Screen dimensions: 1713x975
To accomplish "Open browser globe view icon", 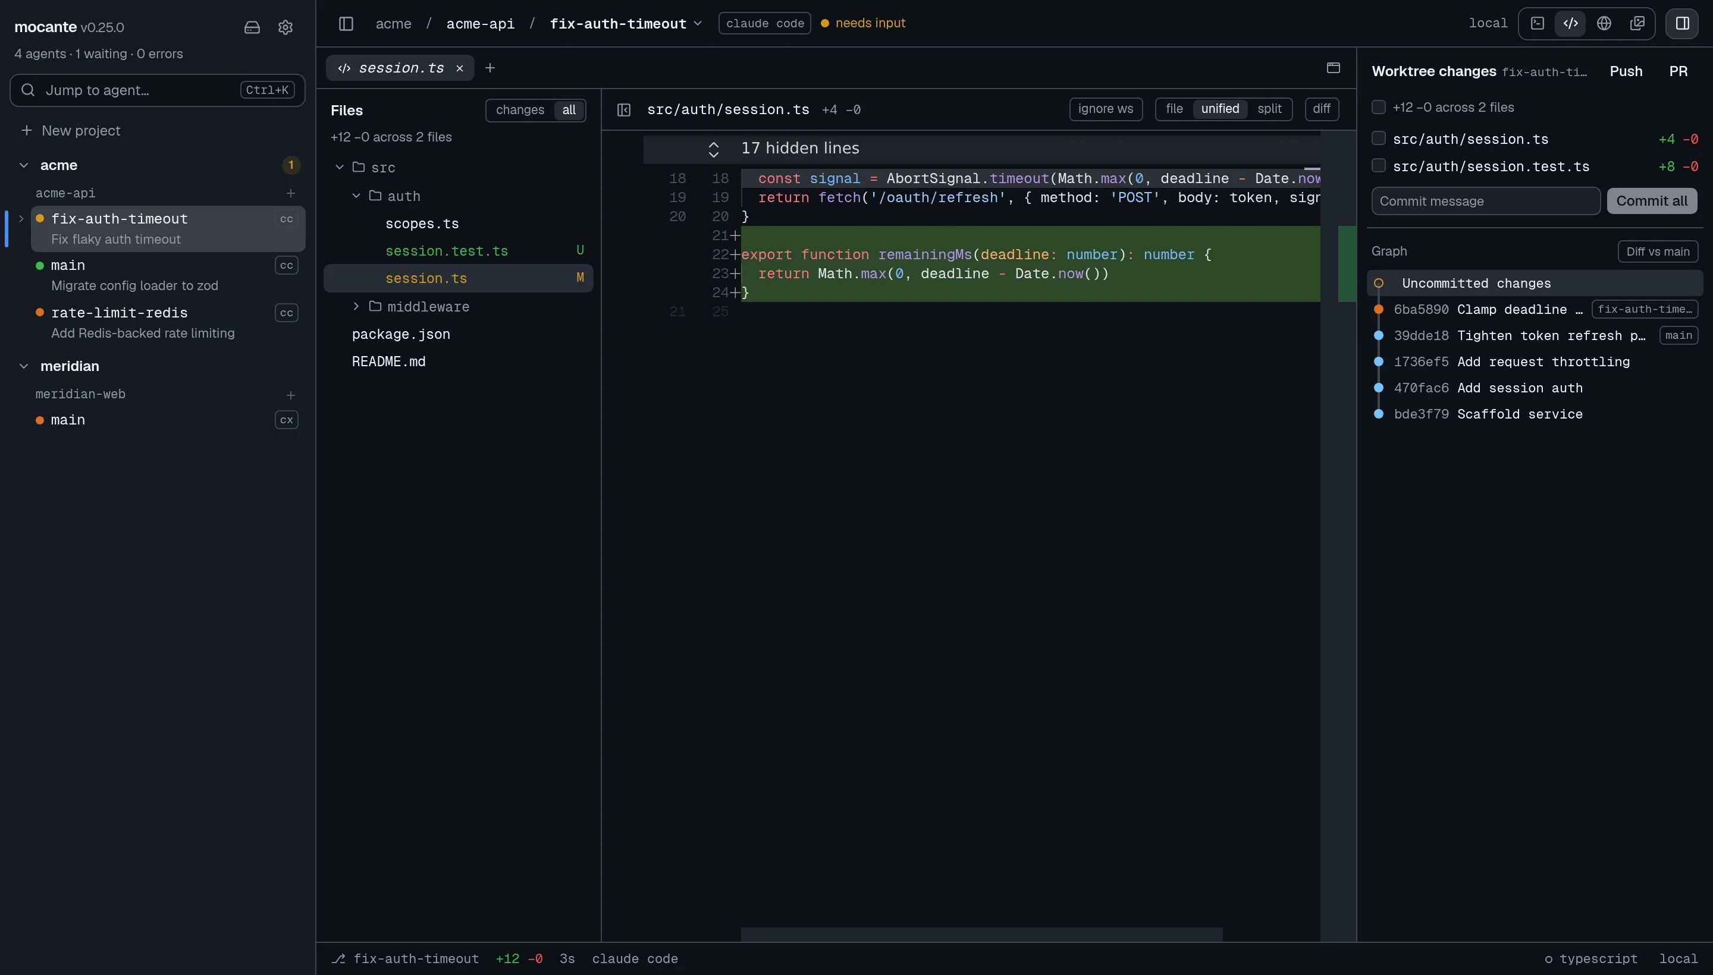I will [x=1604, y=23].
